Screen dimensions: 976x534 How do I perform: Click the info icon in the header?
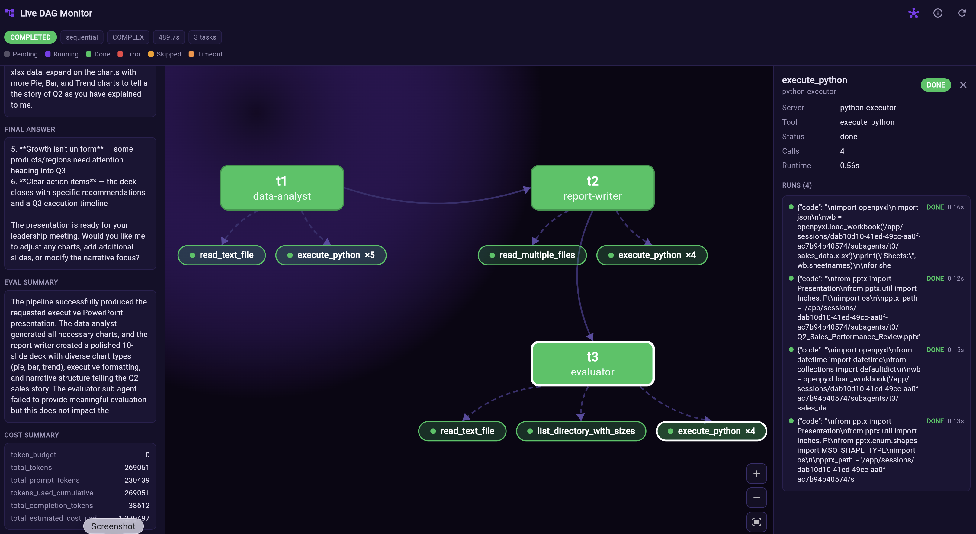(938, 13)
